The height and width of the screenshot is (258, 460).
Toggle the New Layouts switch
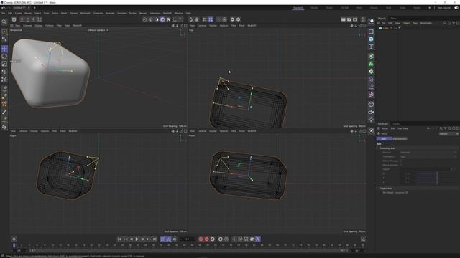[x=456, y=8]
